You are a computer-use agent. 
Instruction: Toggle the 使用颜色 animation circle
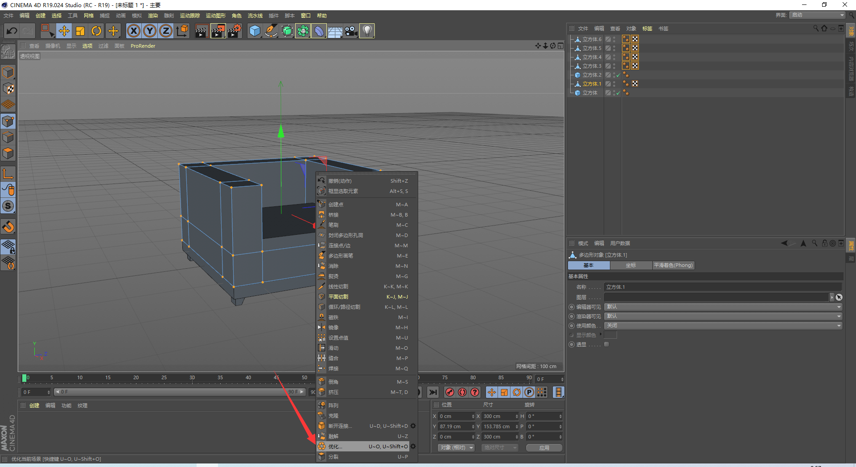pos(572,326)
